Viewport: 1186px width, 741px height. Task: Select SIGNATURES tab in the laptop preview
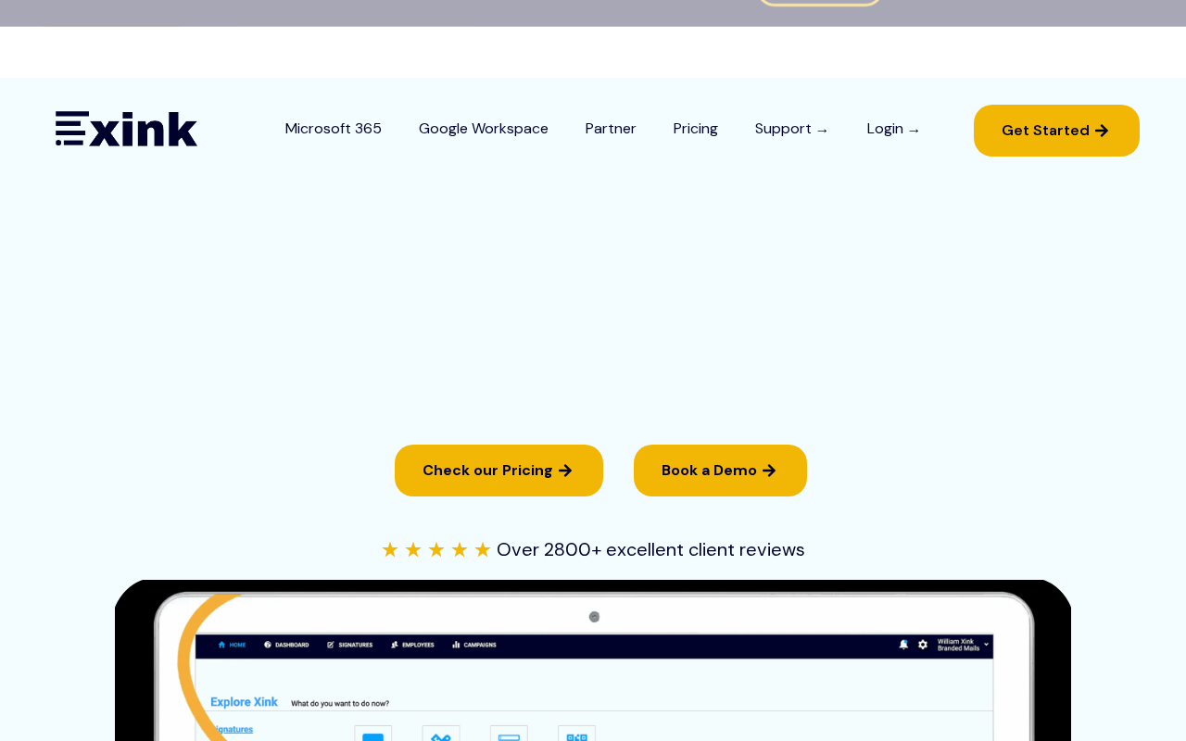click(350, 644)
